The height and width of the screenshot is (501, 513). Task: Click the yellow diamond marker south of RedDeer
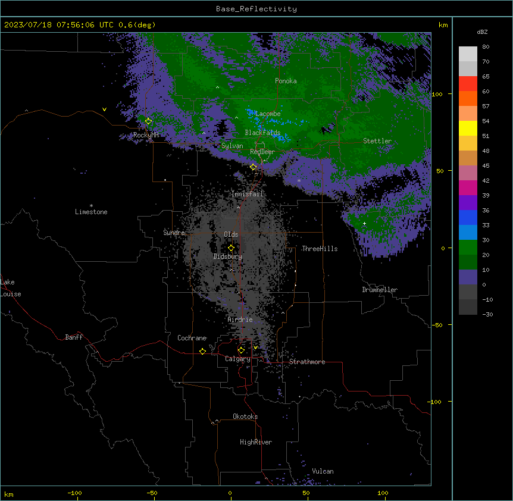[x=253, y=167]
